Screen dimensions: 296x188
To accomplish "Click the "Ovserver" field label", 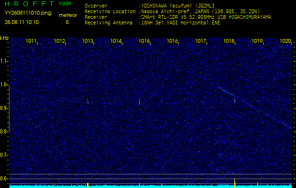I will (96, 6).
